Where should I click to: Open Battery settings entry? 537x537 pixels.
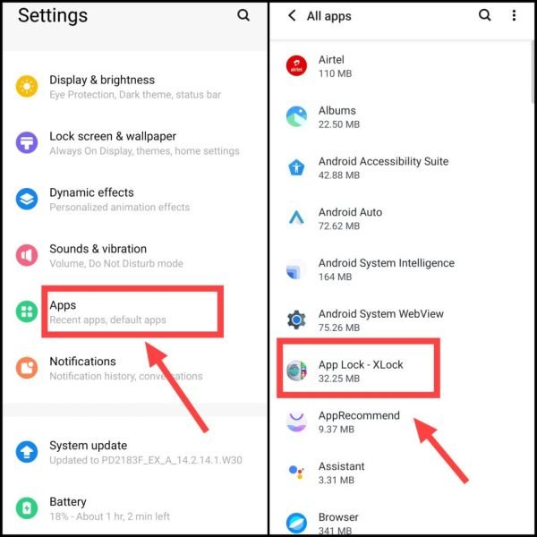click(134, 508)
